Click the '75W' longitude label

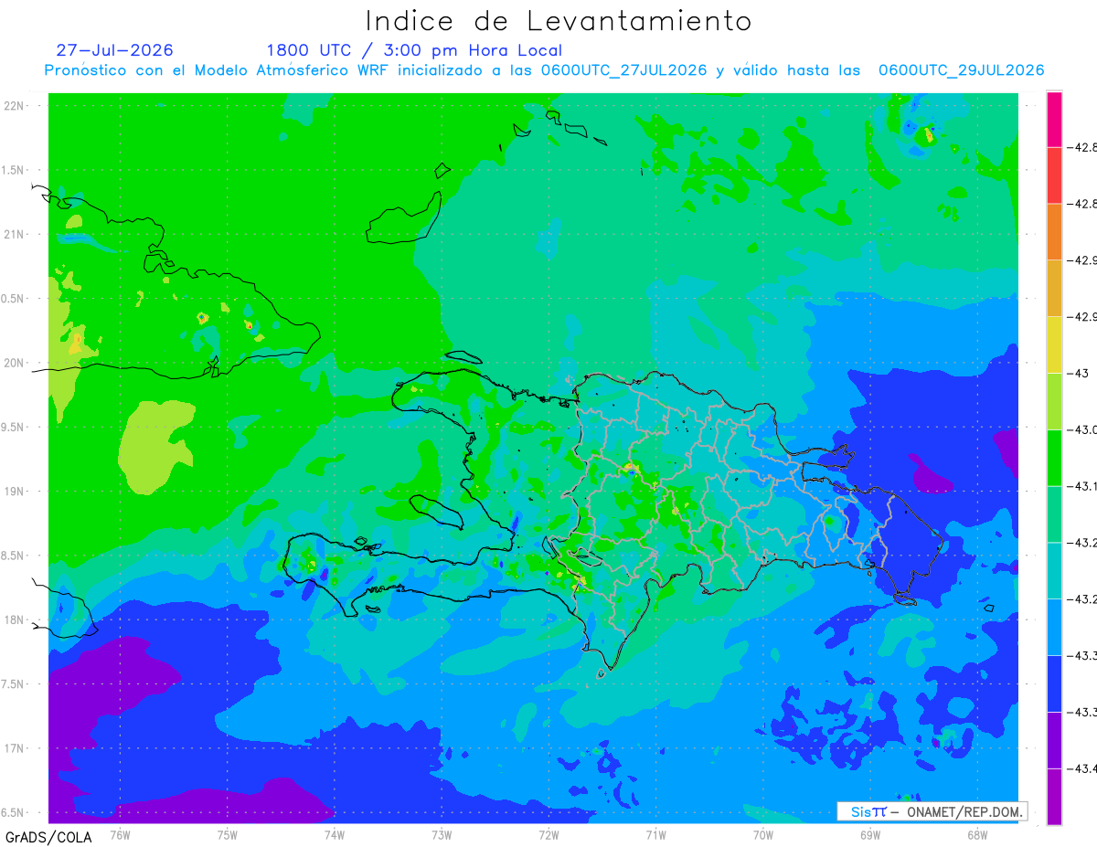tap(228, 833)
